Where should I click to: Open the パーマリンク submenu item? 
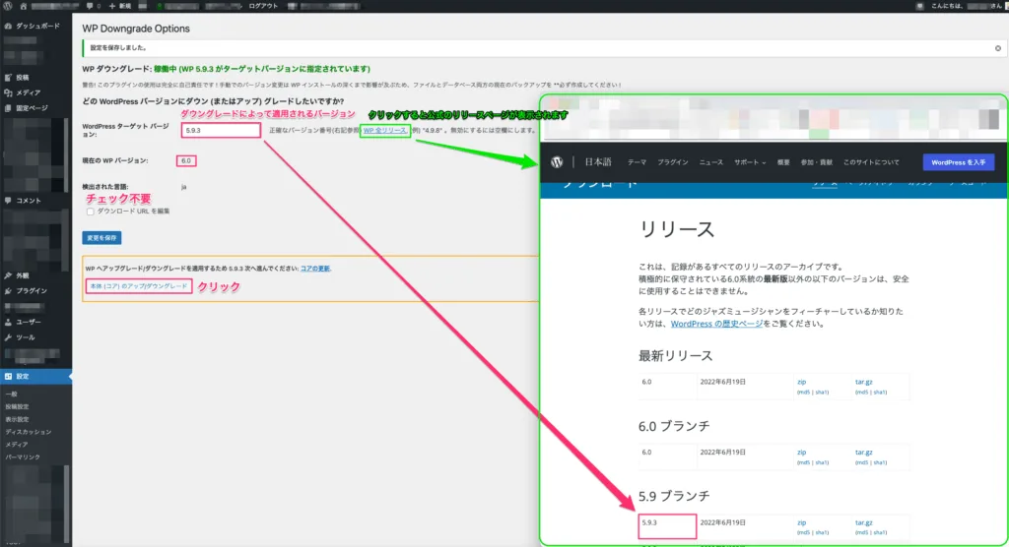pos(23,457)
